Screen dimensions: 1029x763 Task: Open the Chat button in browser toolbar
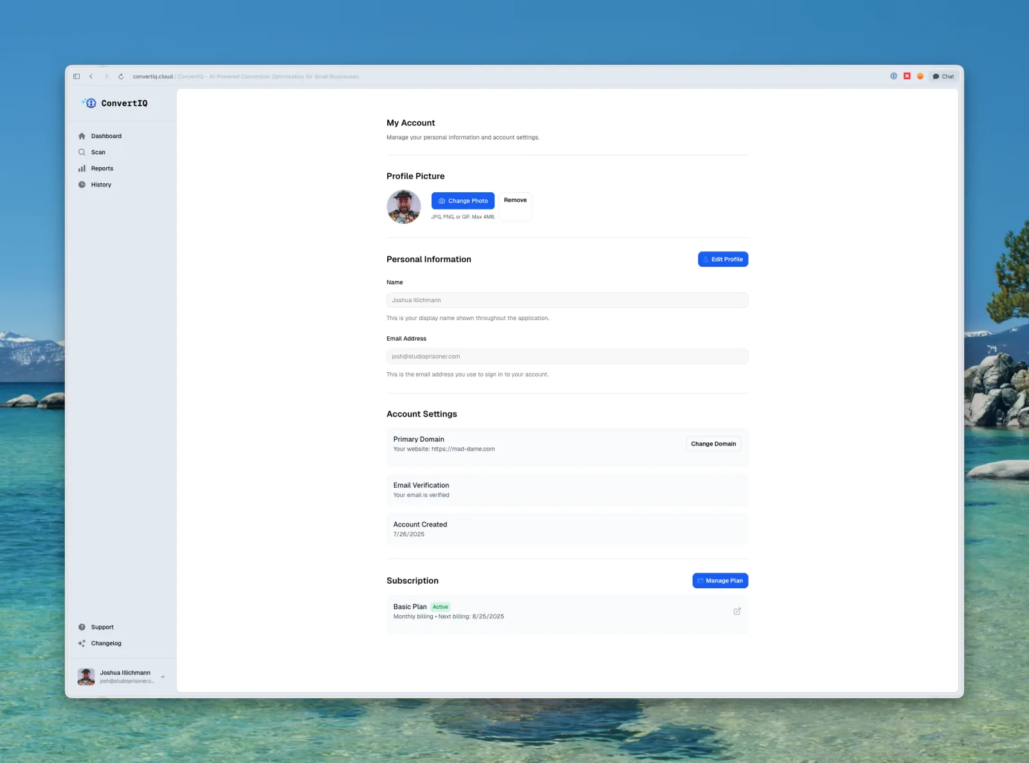click(x=943, y=76)
